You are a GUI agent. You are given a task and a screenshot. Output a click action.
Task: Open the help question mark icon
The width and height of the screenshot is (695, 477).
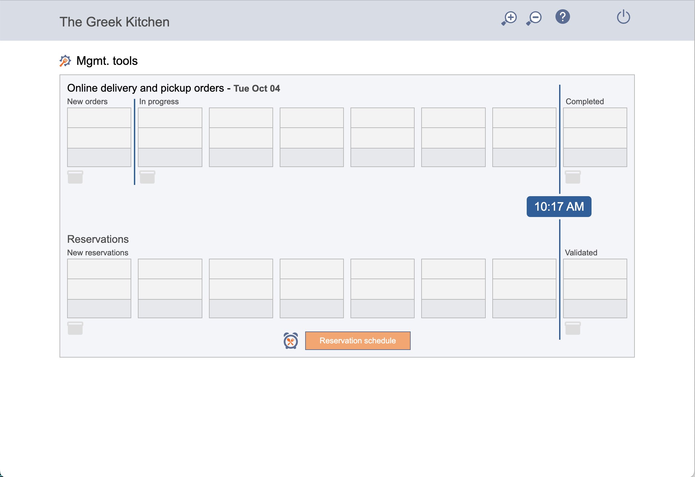pos(562,17)
